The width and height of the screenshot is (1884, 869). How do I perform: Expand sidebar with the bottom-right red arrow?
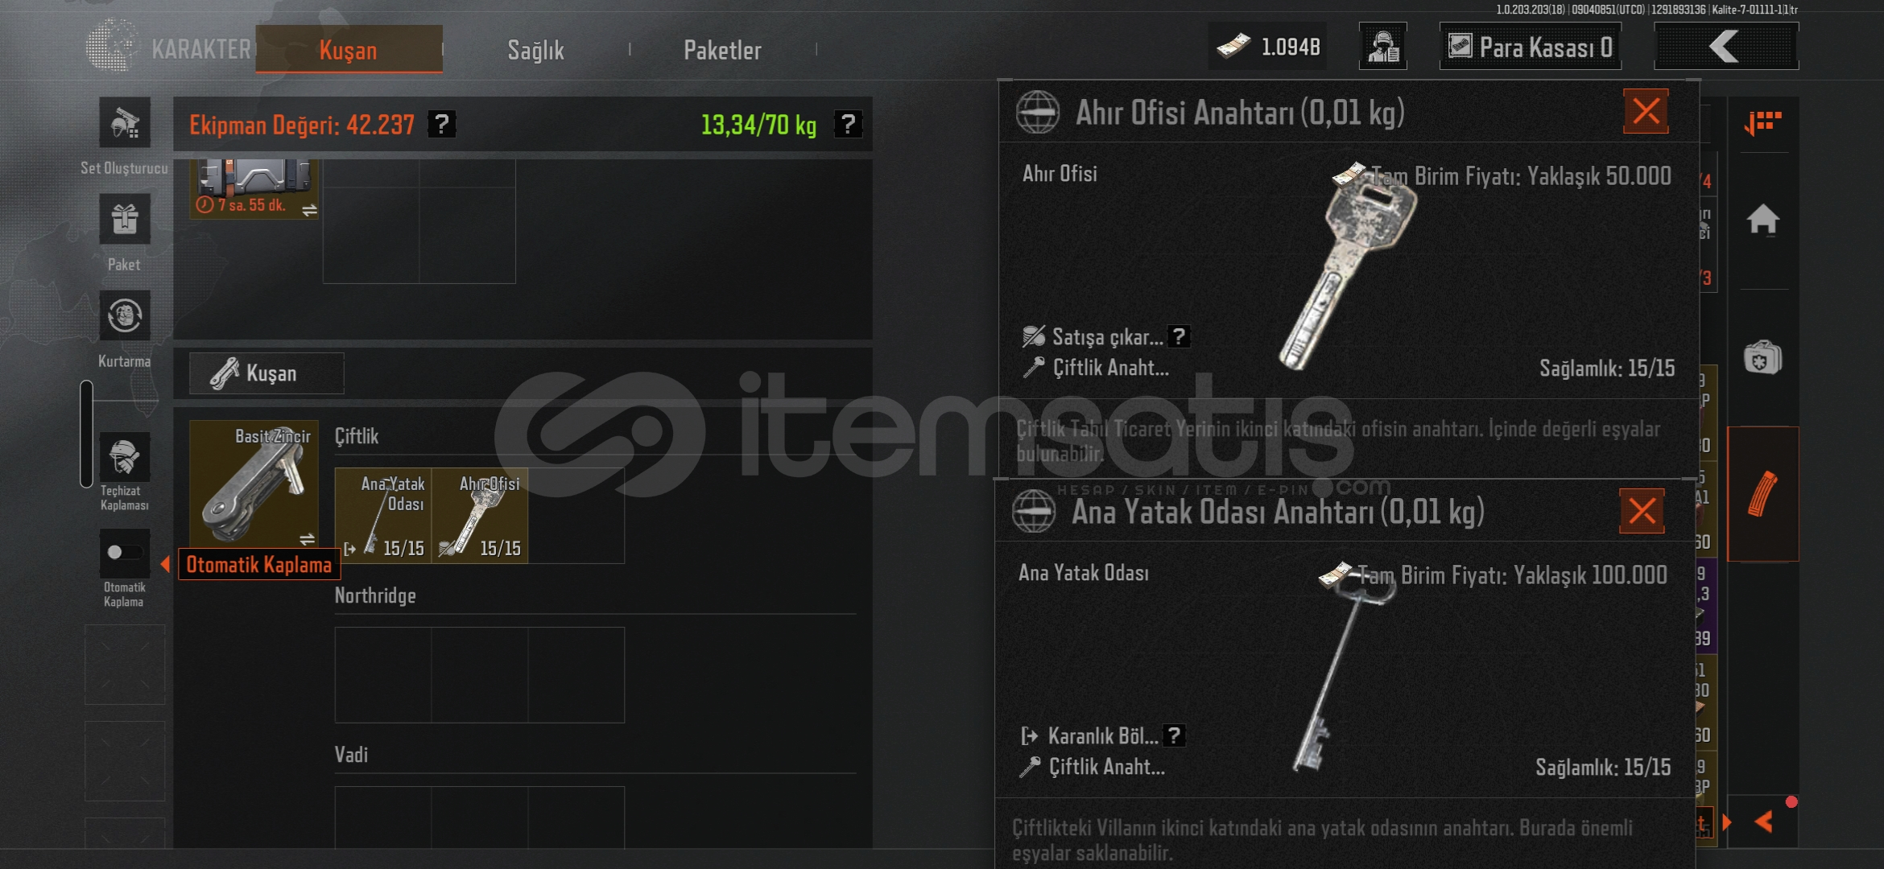point(1765,822)
